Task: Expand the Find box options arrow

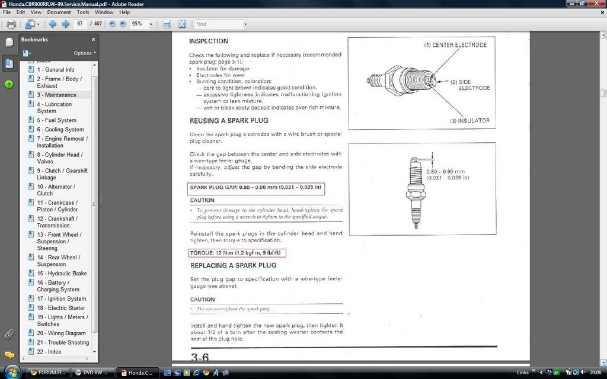Action: [244, 24]
